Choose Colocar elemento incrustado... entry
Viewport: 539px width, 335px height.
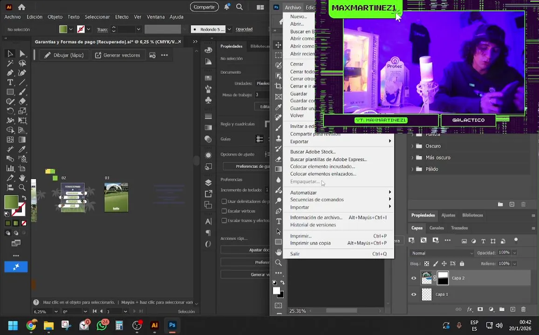coord(322,167)
